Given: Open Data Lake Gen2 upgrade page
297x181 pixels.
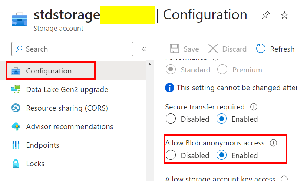Looking at the screenshot, I should click(67, 89).
